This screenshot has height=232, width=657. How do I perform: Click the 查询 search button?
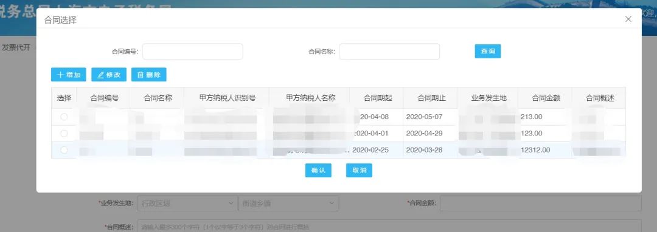click(x=488, y=52)
